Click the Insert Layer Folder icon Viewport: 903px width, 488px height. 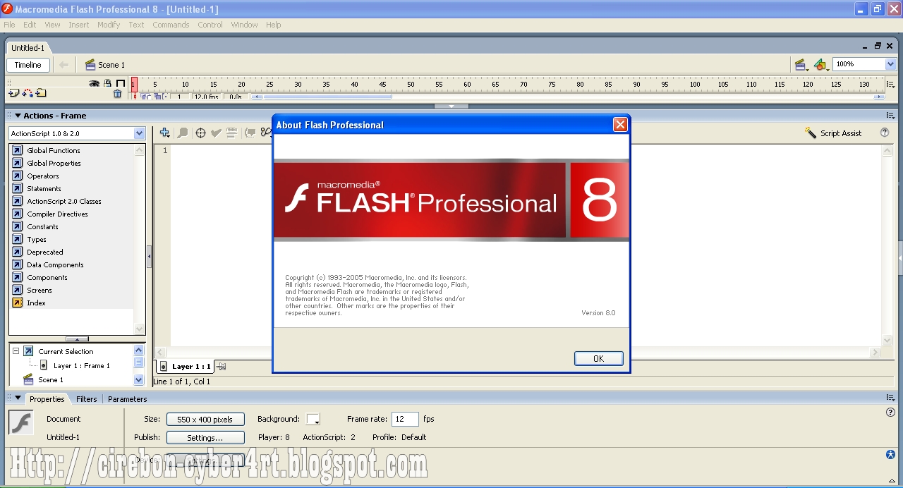41,93
